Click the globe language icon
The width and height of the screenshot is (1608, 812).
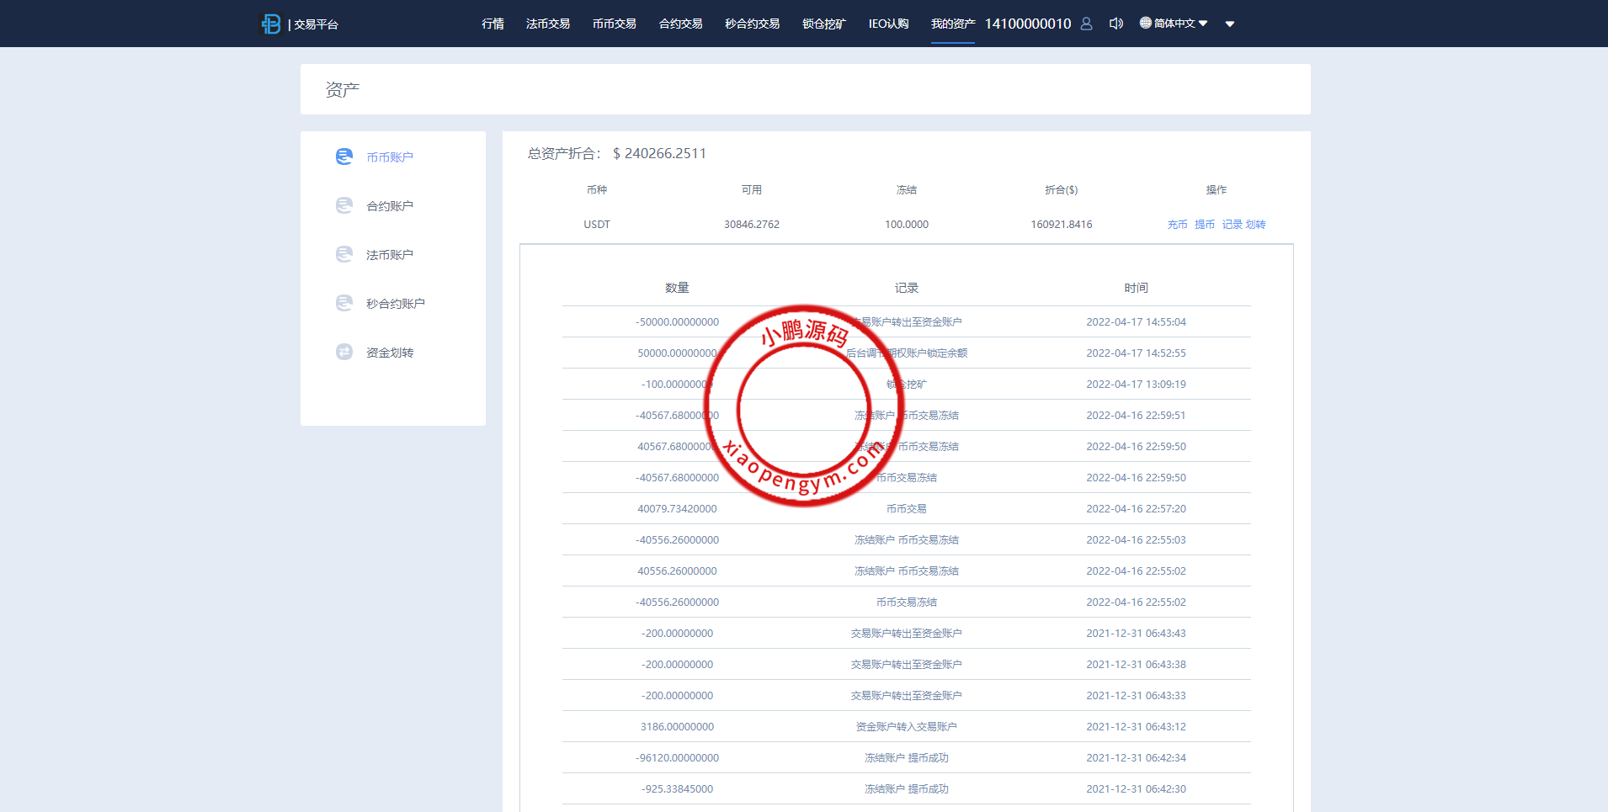pos(1145,23)
